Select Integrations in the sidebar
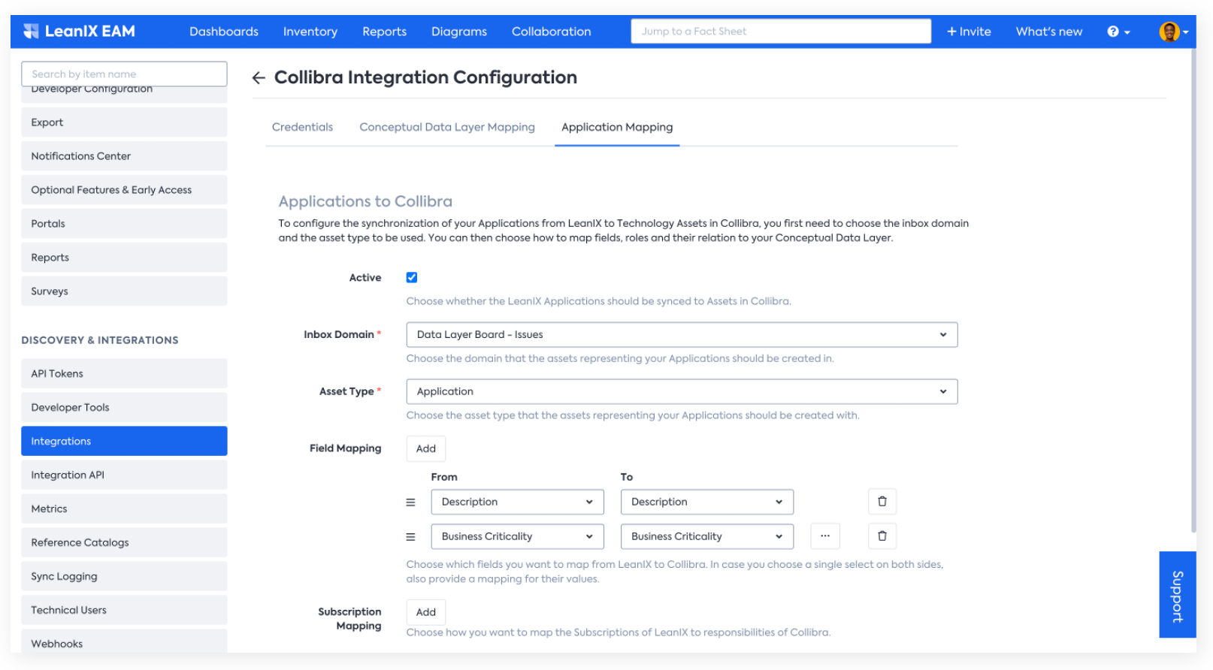 coord(124,442)
